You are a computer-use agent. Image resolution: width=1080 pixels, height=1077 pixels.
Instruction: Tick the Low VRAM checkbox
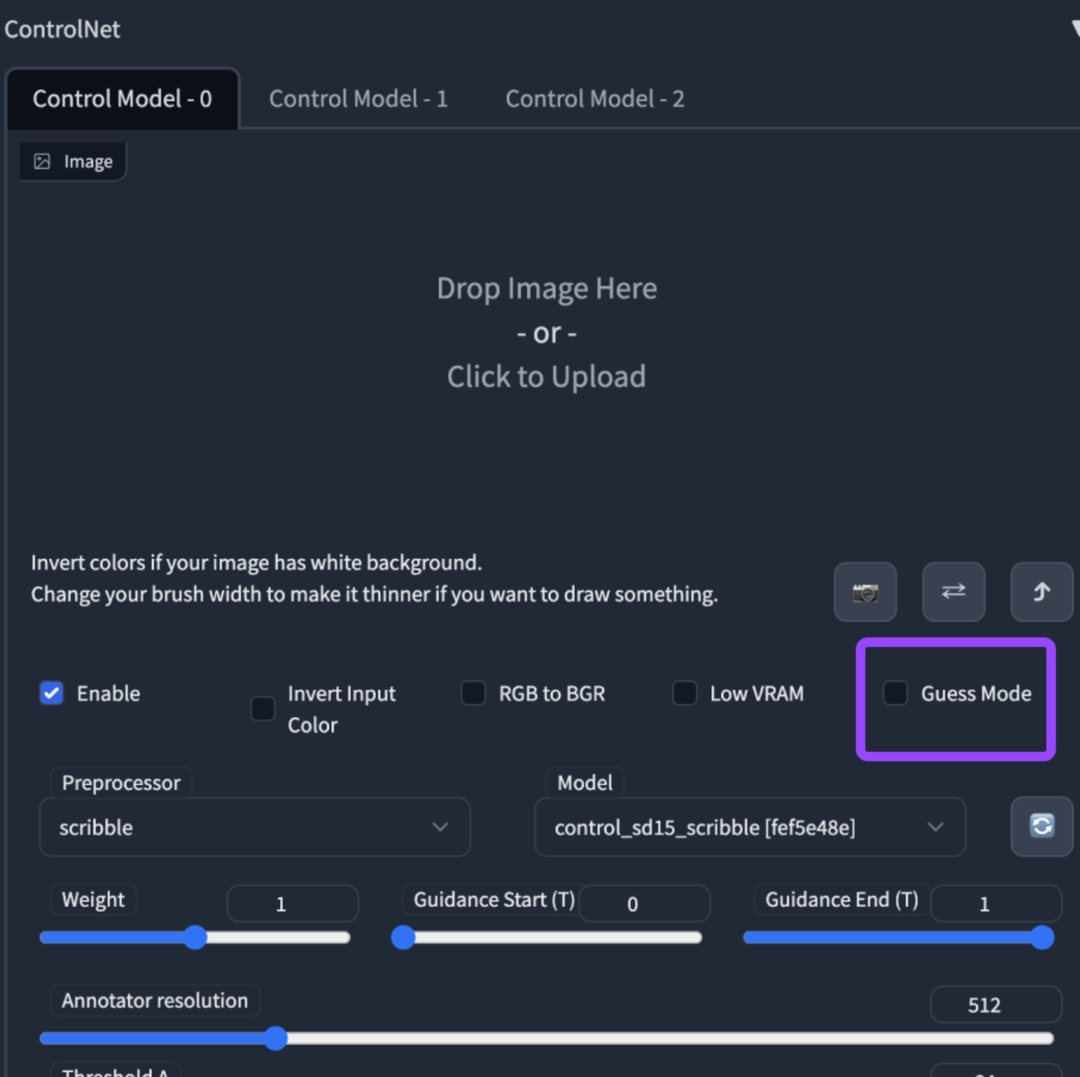click(x=684, y=693)
